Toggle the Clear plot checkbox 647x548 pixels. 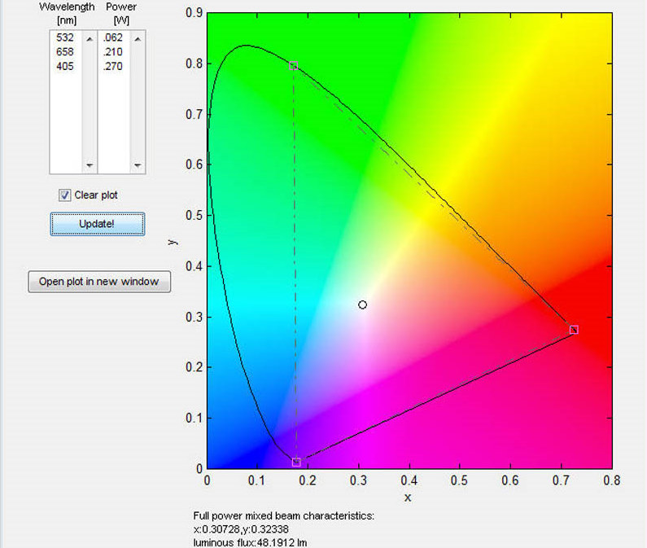pos(64,195)
